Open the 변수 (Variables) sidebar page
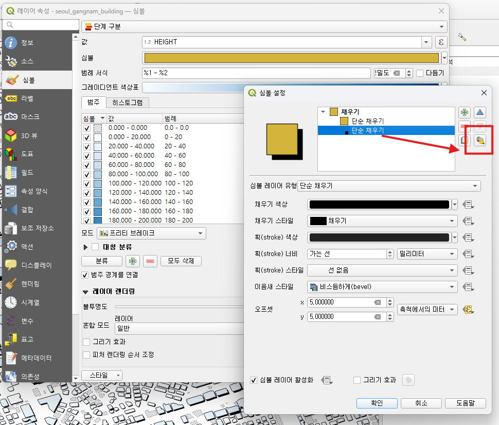The height and width of the screenshot is (425, 499). 37,321
